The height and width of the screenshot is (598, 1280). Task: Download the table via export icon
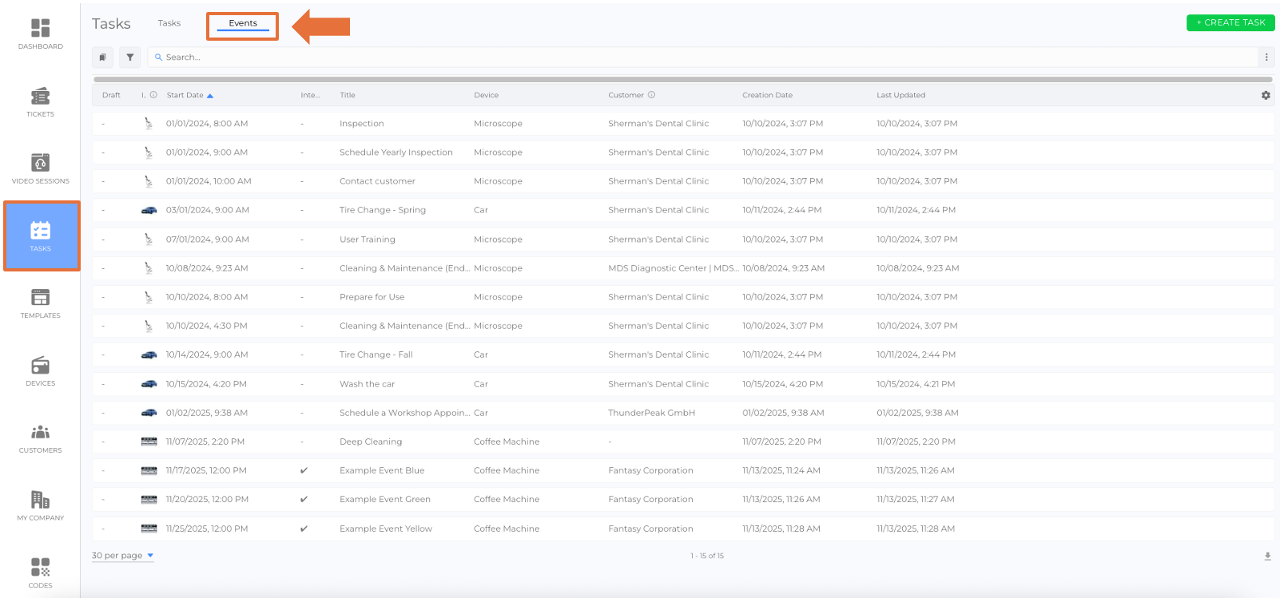[1267, 556]
